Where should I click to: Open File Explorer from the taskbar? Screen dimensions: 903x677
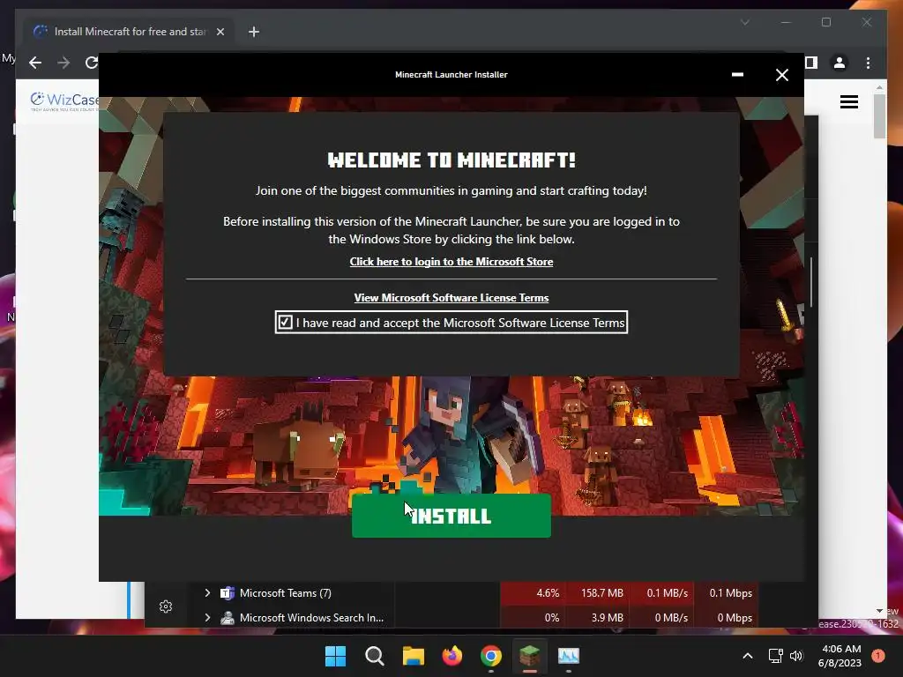click(x=413, y=656)
